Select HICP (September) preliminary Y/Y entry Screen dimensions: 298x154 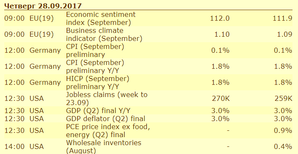click(97, 83)
